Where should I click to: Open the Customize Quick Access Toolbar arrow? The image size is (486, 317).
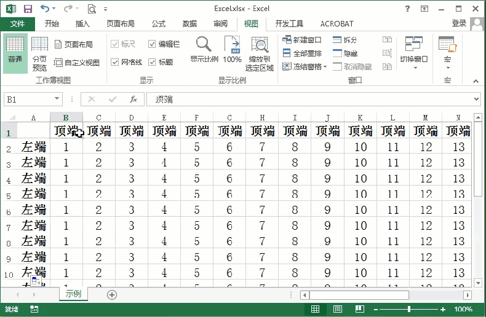106,9
